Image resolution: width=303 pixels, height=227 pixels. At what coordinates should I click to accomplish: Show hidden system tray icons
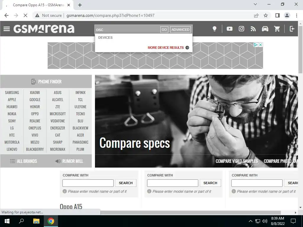[x=250, y=221]
